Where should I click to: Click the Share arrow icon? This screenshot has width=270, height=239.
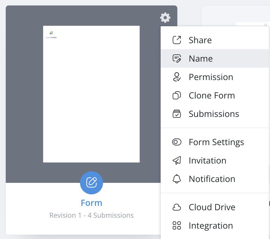tap(177, 40)
